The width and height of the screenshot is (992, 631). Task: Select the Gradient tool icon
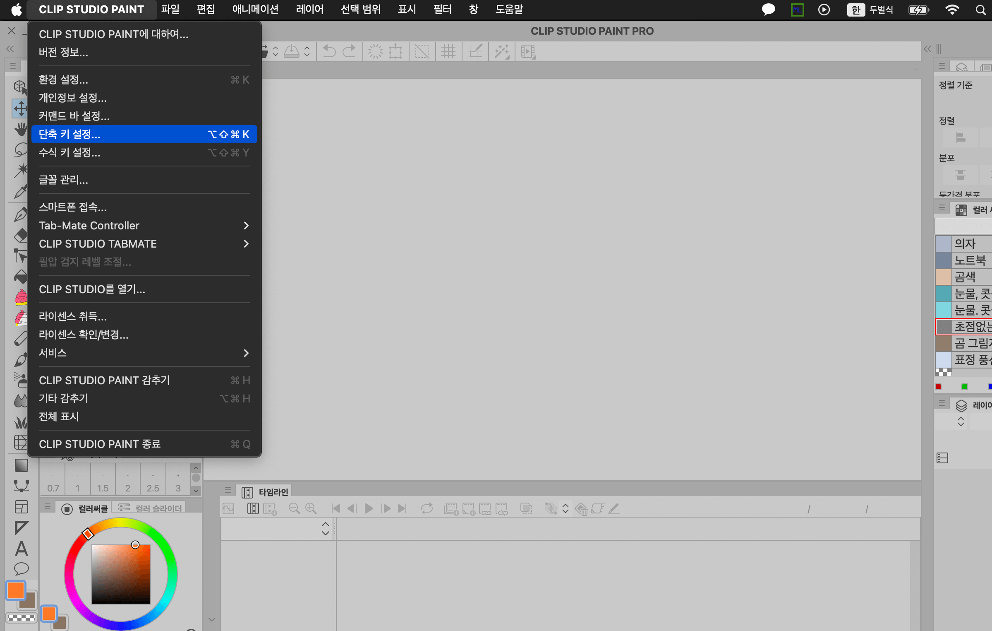(x=21, y=465)
